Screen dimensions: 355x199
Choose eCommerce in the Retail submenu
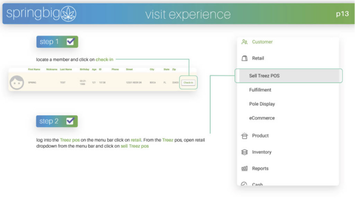point(262,118)
